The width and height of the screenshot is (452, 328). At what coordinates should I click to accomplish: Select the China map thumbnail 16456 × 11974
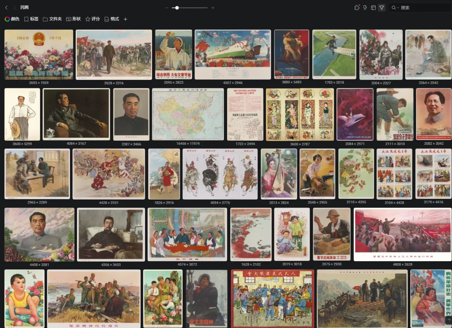(x=188, y=114)
